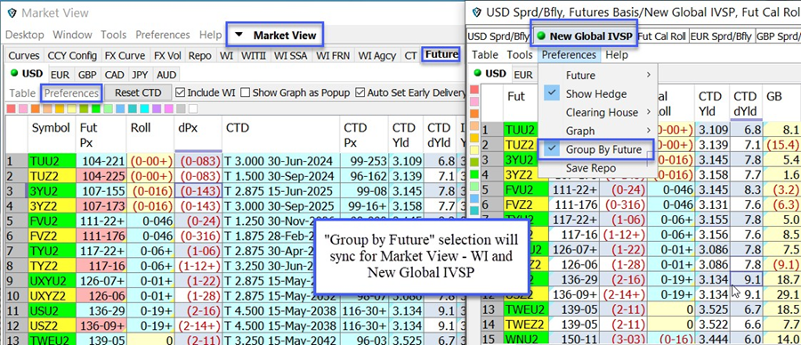The width and height of the screenshot is (801, 345).
Task: Expand the Graph submenu
Action: click(598, 131)
